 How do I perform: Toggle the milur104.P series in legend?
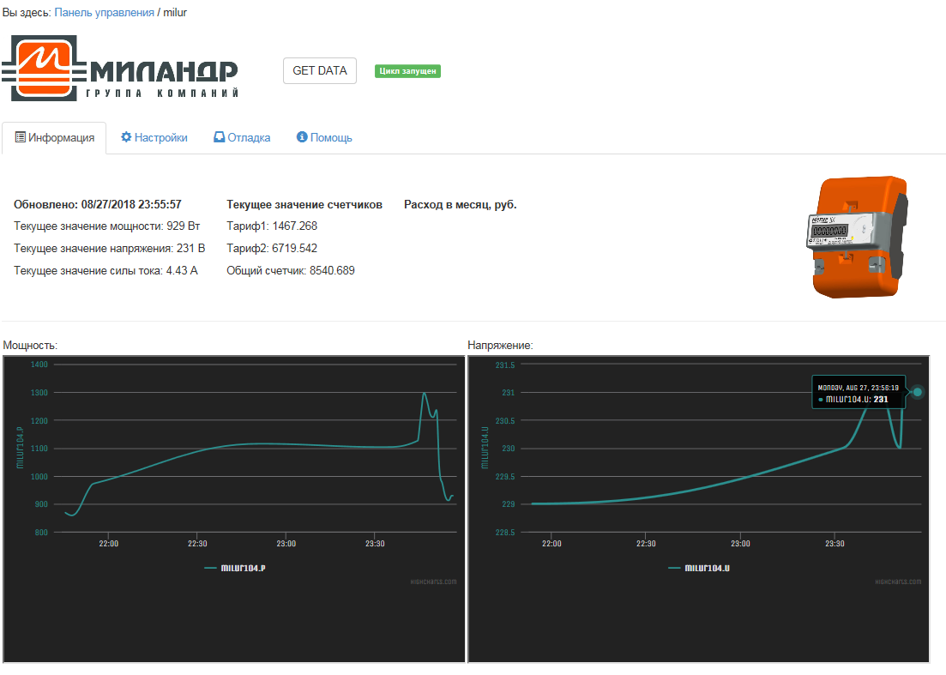pyautogui.click(x=240, y=568)
